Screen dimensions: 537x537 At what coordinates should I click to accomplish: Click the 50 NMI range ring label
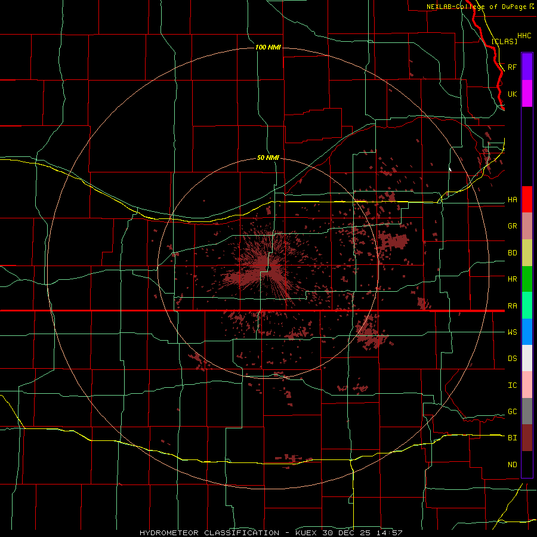coord(268,158)
